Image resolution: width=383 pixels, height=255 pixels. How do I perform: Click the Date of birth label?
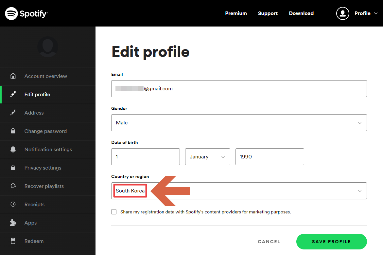tap(125, 142)
